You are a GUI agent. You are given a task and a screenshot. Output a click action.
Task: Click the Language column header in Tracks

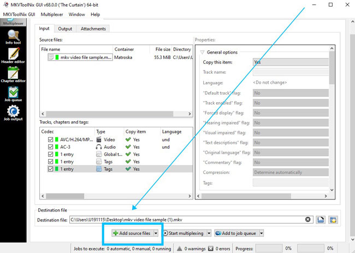[x=176, y=132]
